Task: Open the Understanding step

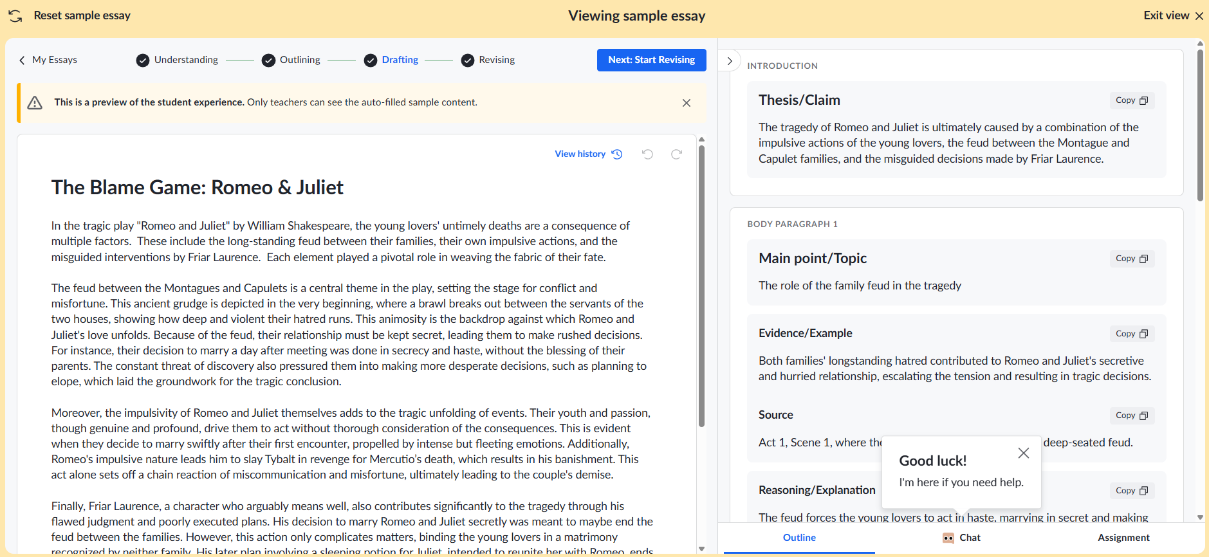Action: (178, 60)
